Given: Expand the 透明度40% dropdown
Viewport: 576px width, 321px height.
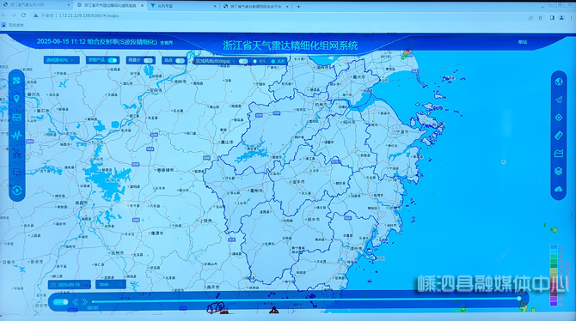Looking at the screenshot, I should [x=61, y=60].
